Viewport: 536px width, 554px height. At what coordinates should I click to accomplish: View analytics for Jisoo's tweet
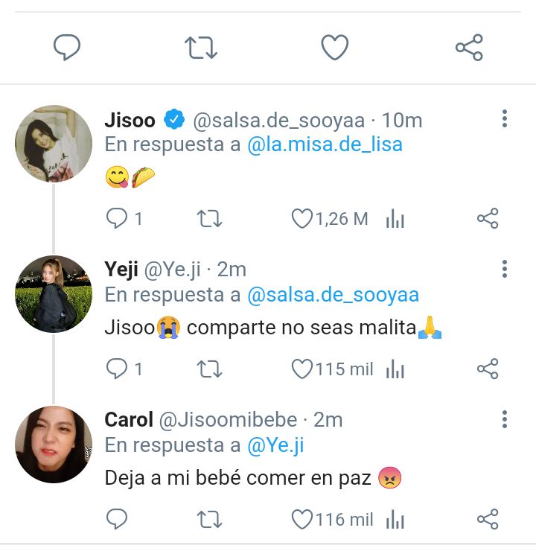(395, 218)
